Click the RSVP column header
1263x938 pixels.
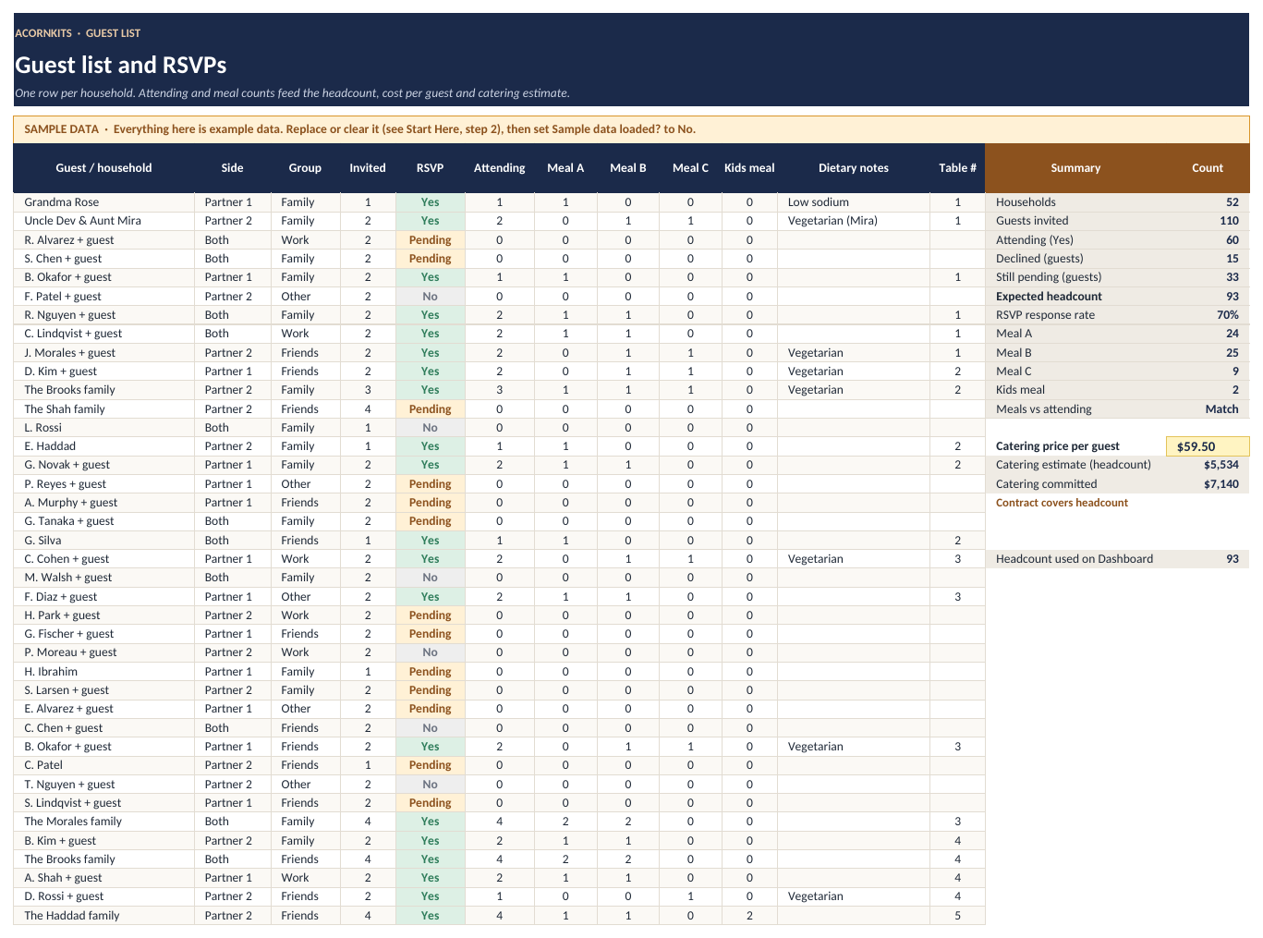coord(431,168)
